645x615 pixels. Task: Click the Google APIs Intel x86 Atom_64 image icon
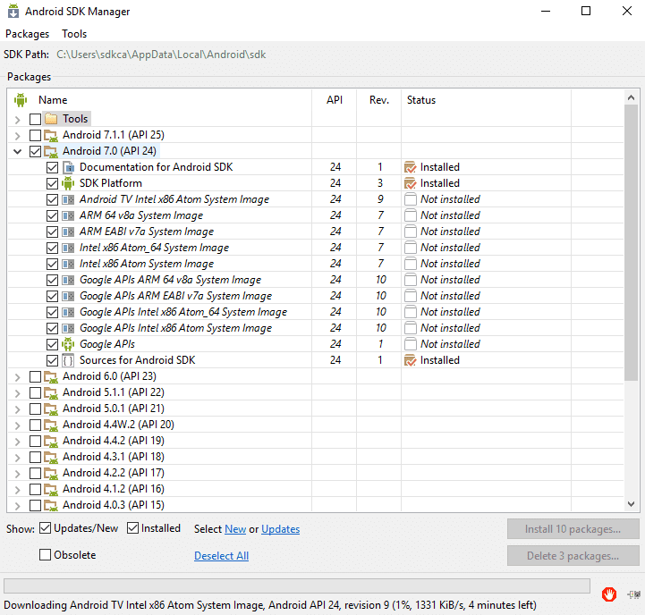pos(68,312)
